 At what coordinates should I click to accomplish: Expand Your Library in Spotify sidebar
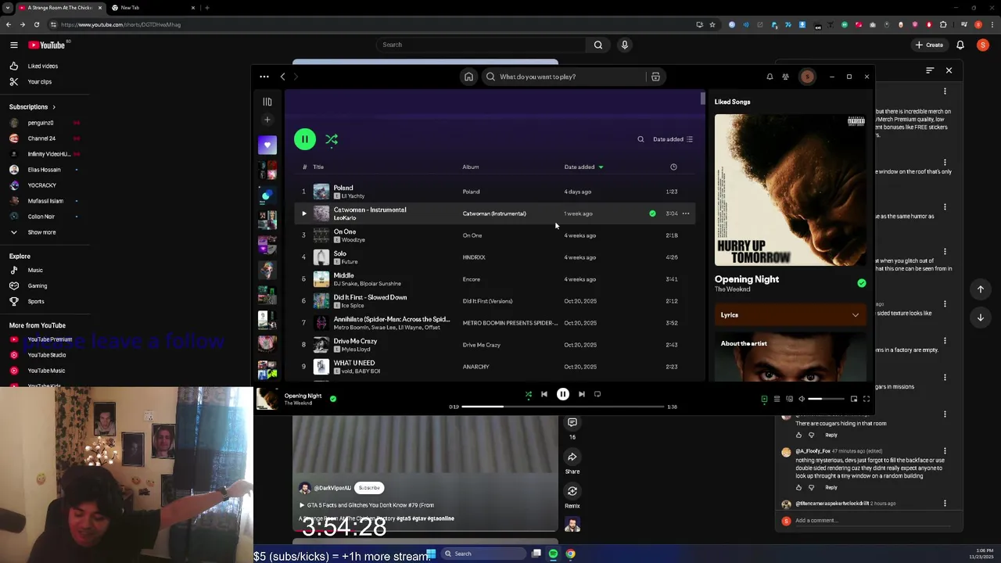(267, 102)
